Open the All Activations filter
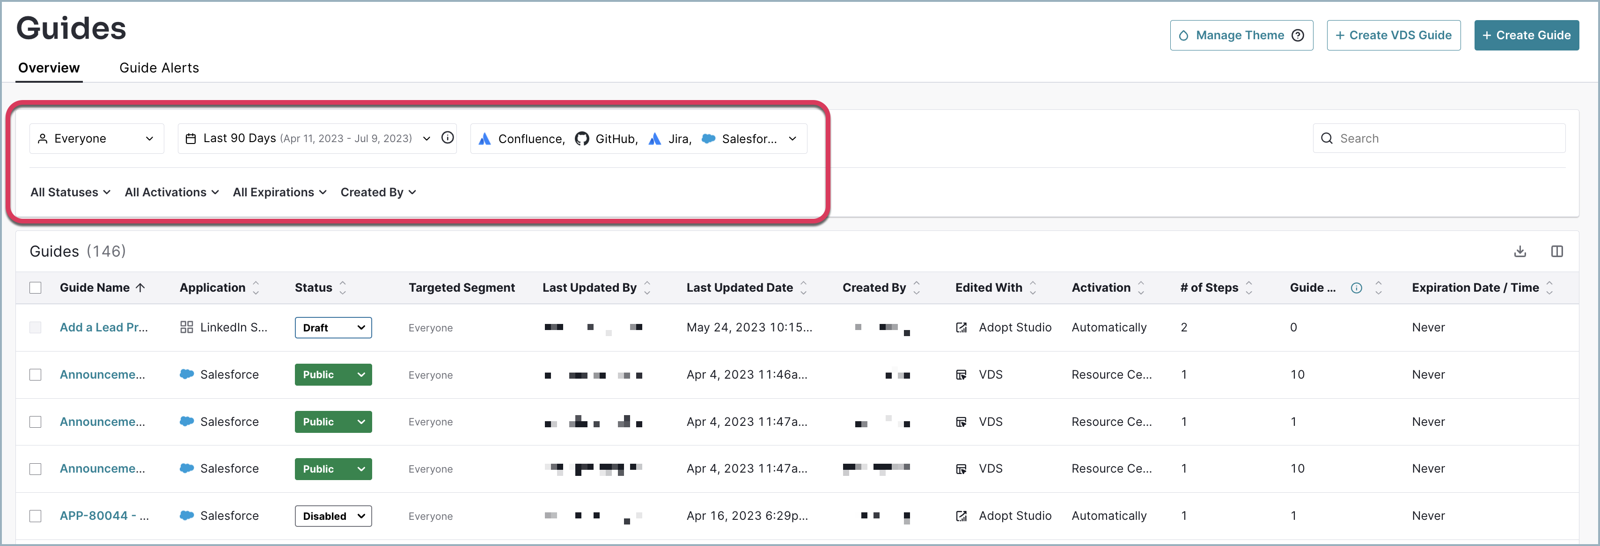 tap(171, 192)
